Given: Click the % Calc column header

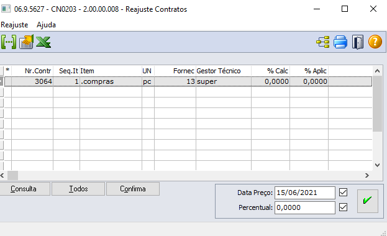Looking at the screenshot, I should [x=270, y=71].
